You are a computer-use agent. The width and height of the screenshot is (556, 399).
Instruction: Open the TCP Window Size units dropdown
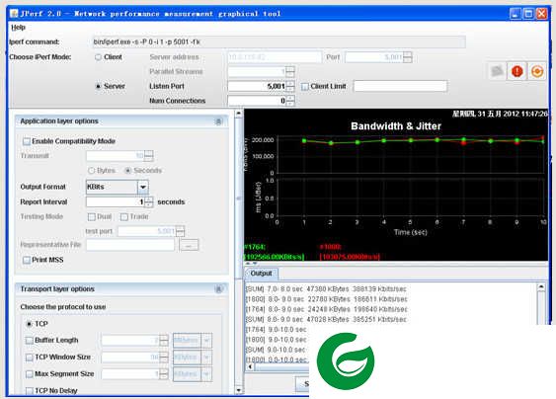[x=206, y=358]
